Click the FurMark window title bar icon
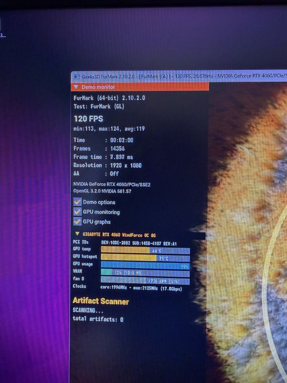 point(77,77)
